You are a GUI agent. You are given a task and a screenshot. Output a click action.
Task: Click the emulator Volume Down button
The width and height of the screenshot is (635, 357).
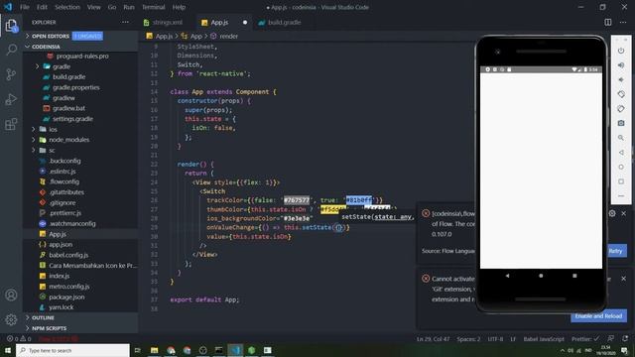pyautogui.click(x=621, y=79)
